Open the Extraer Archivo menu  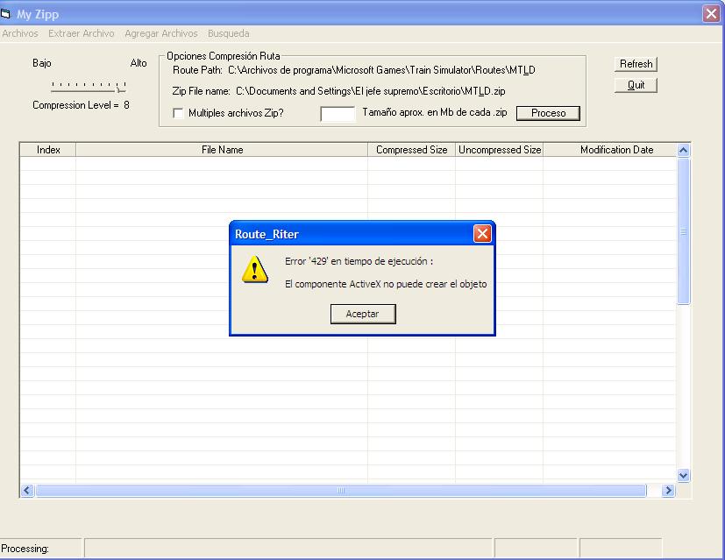[x=82, y=33]
